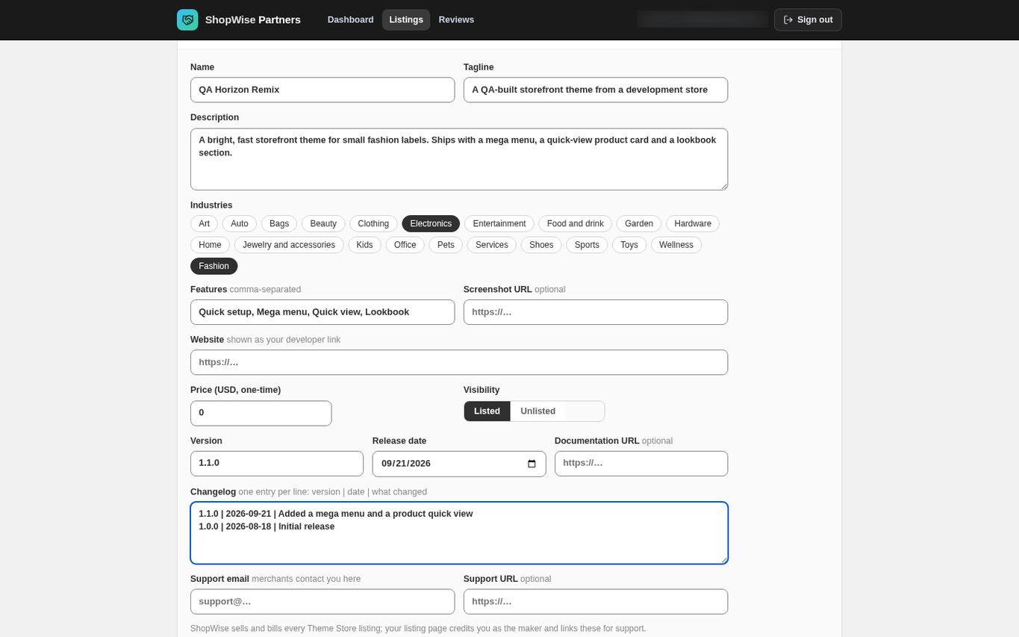Enable the Clothing industry chip
Screen dimensions: 1019x637
[373, 224]
